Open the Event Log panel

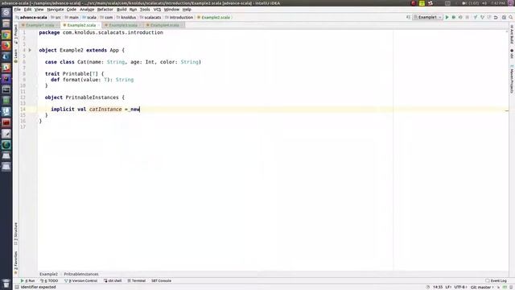(496, 281)
